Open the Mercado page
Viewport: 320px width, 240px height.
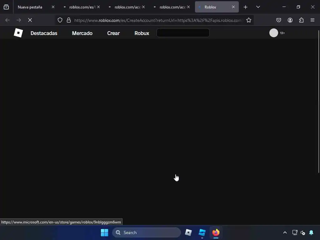click(x=82, y=33)
